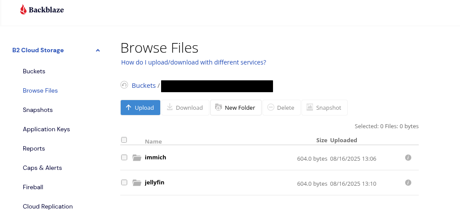Check the jellyfin folder checkbox
This screenshot has height=223, width=460.
pos(124,183)
